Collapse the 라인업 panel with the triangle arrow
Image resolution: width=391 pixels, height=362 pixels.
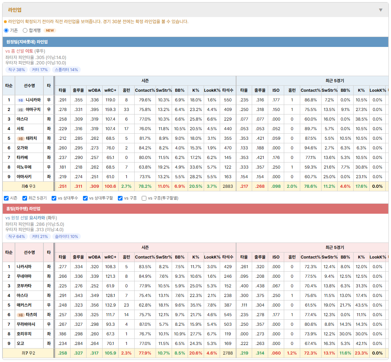[x=381, y=10]
